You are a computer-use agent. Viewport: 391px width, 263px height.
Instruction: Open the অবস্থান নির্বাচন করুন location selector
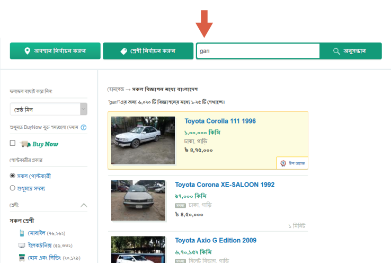55,51
